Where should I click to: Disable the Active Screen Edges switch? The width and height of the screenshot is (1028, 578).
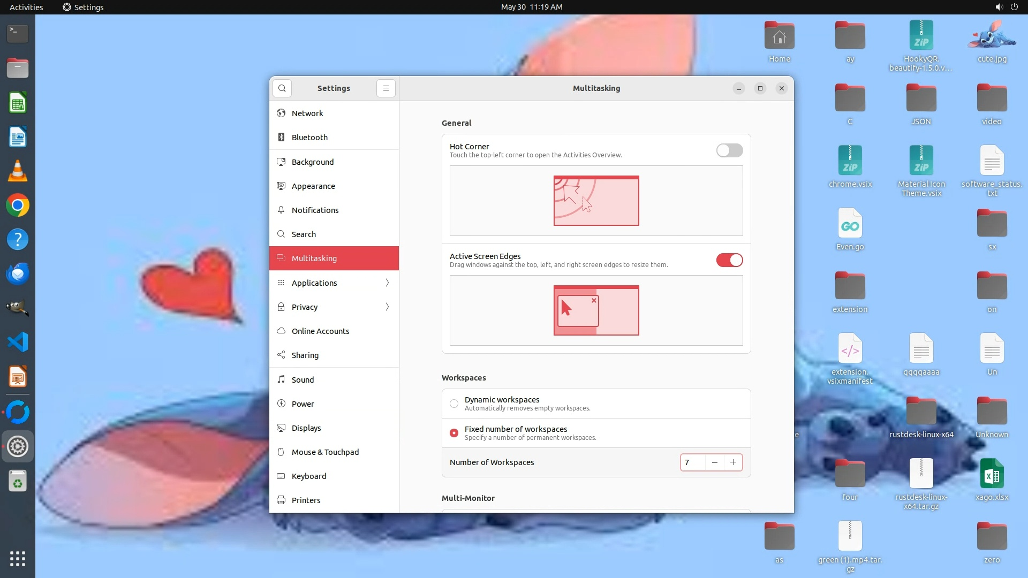tap(729, 260)
